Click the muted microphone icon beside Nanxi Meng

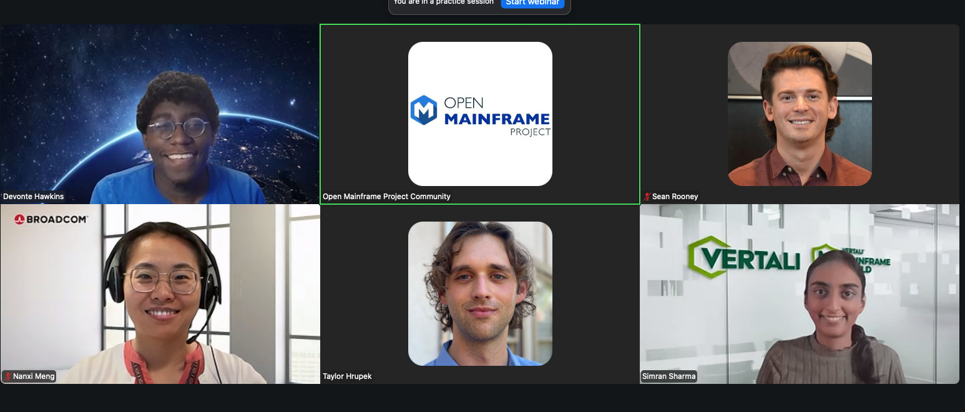tap(8, 376)
